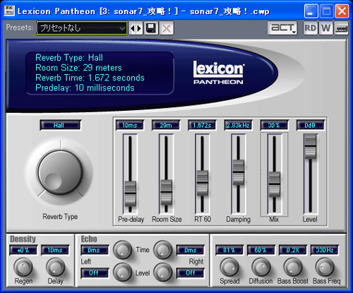Screen dimensions: 353x293
Task: Click the left echo Time knob
Action: click(122, 250)
